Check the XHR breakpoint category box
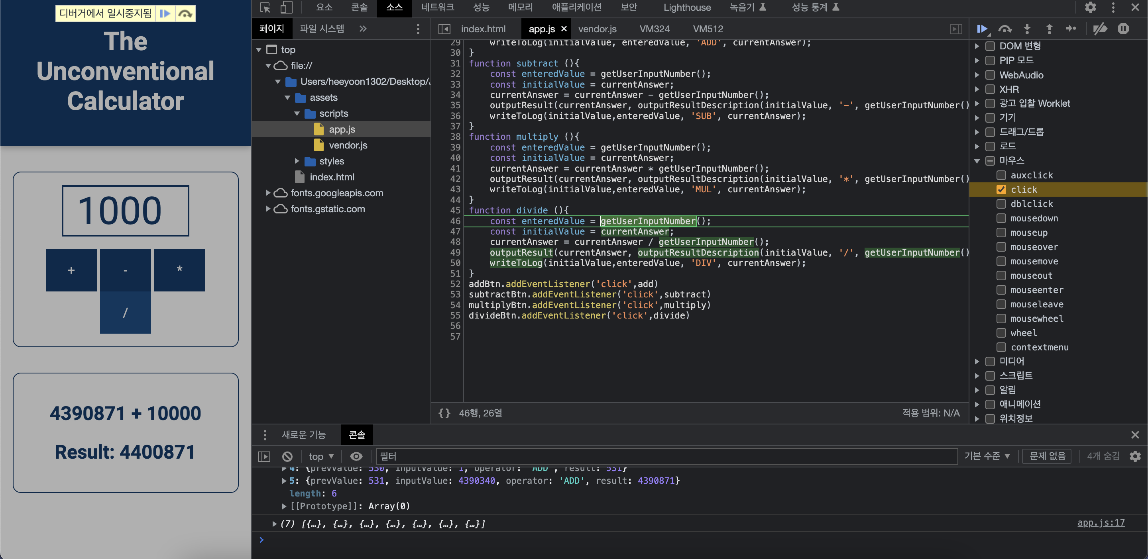Screen dimensions: 1148x559 coord(990,89)
